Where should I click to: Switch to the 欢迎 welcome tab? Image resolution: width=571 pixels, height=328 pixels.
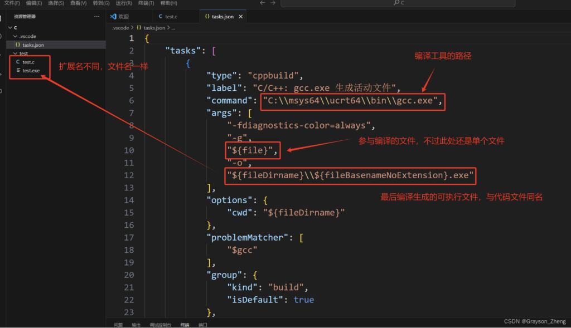click(123, 17)
